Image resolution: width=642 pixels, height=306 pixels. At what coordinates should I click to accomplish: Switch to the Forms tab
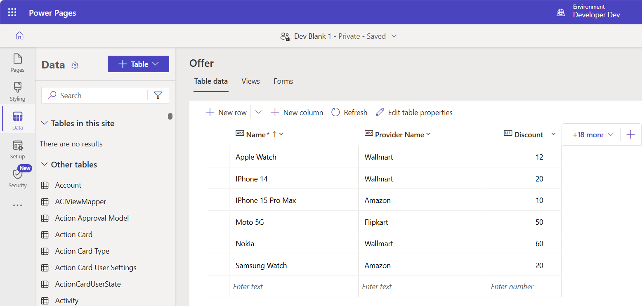(283, 81)
